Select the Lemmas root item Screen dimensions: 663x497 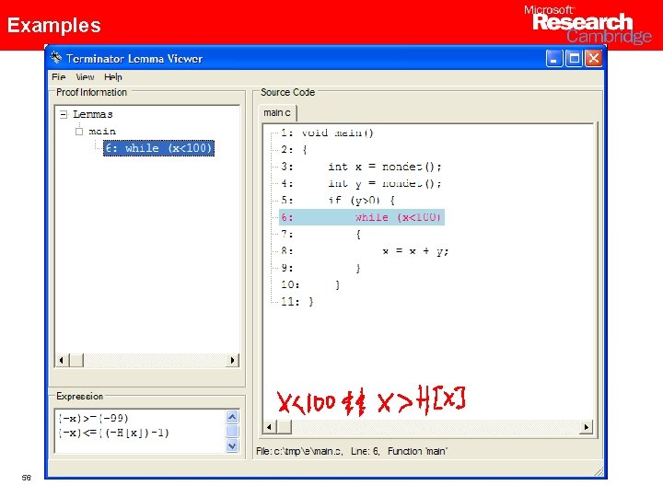93,114
